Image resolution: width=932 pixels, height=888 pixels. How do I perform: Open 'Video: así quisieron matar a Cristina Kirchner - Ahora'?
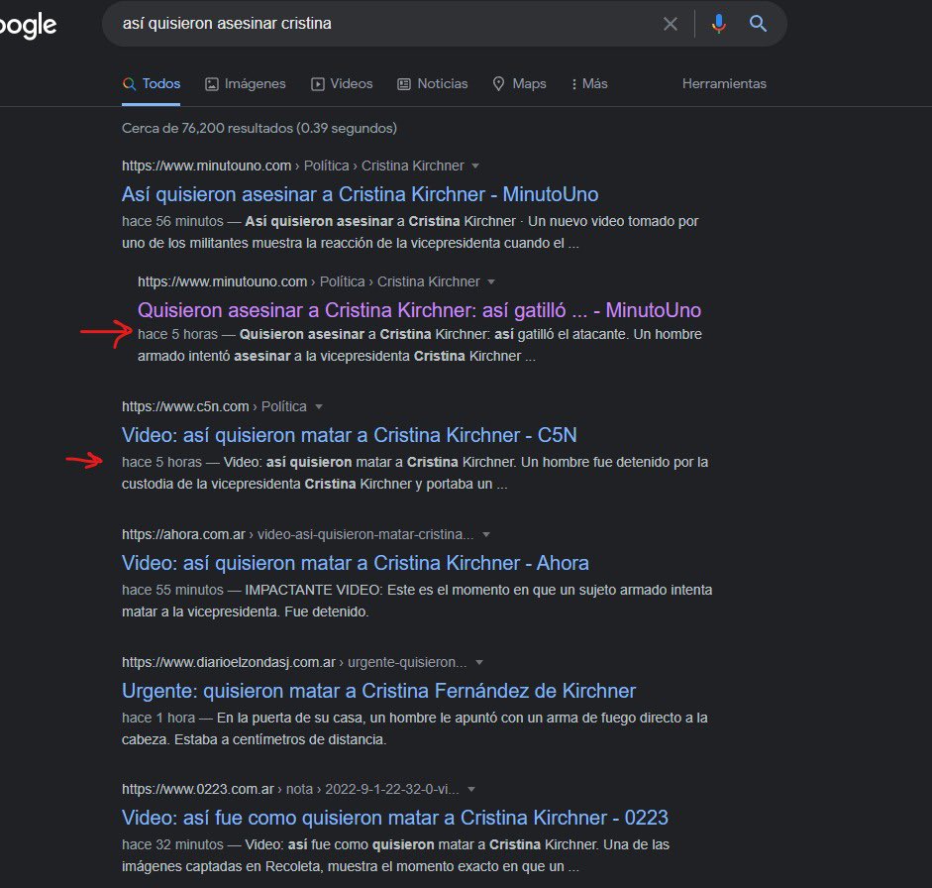pyautogui.click(x=356, y=563)
